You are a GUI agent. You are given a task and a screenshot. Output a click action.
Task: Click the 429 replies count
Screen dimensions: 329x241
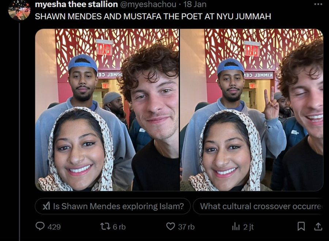click(54, 227)
